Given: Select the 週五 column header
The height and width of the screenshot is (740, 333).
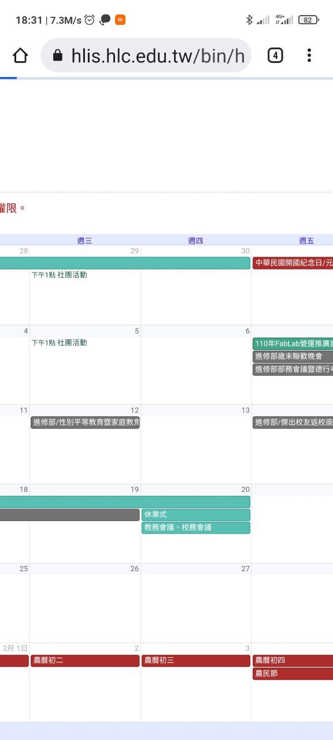Looking at the screenshot, I should 306,240.
